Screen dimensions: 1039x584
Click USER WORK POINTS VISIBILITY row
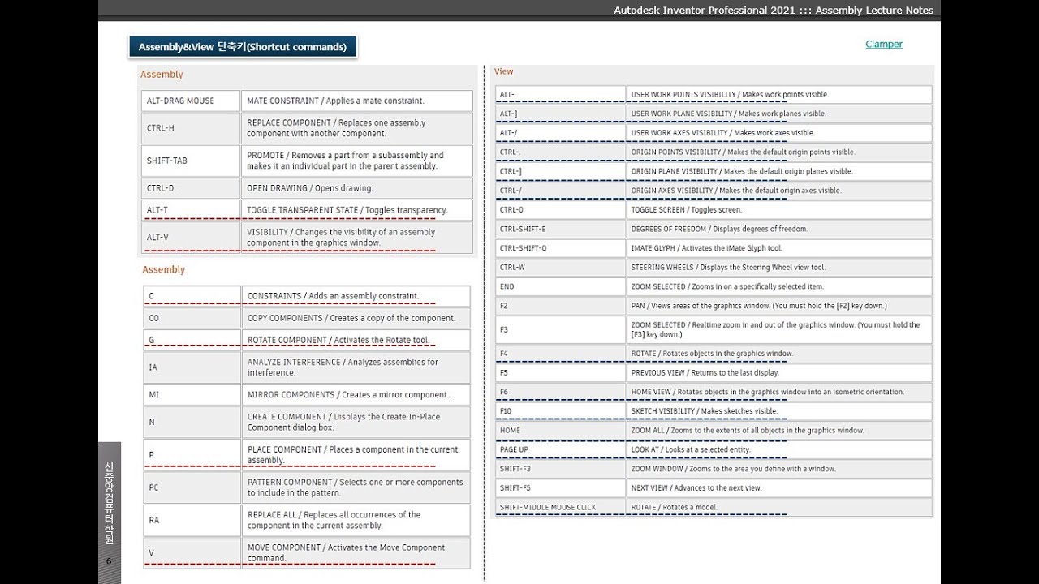pos(714,94)
